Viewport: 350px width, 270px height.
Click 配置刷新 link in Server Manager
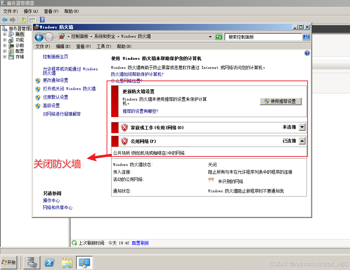point(140,243)
